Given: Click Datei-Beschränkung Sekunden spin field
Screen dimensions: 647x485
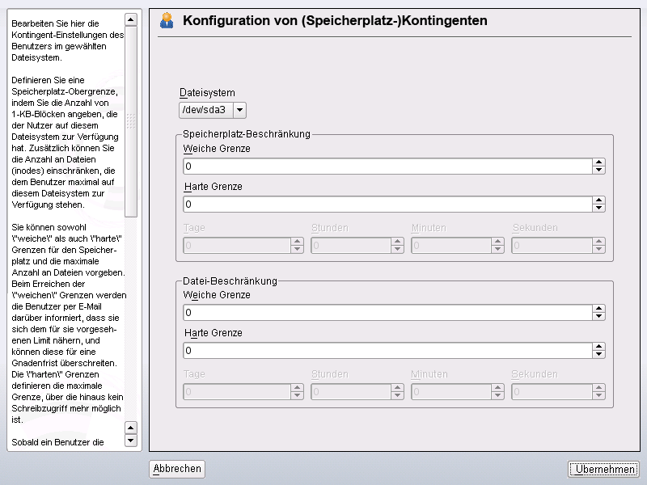Looking at the screenshot, I should 552,392.
